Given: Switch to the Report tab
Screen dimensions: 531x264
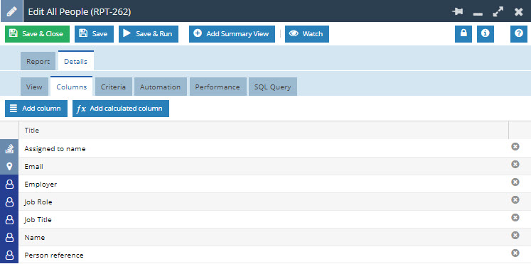Looking at the screenshot, I should (38, 61).
